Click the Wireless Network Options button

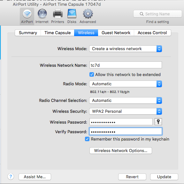[x=121, y=150]
